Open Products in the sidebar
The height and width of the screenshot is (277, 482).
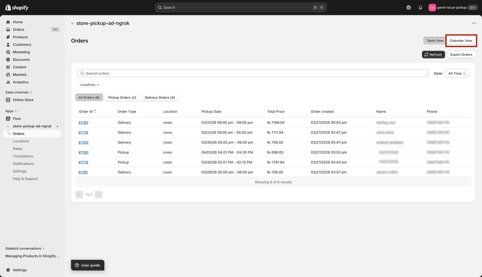[20, 37]
